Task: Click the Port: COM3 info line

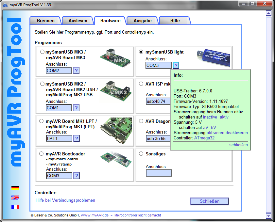Action: (185, 96)
